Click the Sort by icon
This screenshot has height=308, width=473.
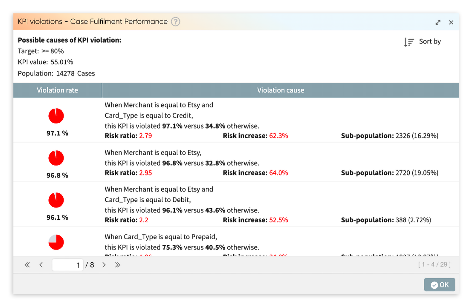tap(409, 42)
